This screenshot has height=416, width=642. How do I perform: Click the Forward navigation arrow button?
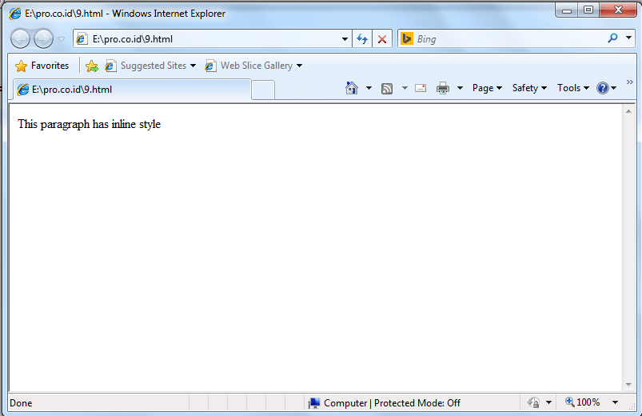click(x=43, y=38)
